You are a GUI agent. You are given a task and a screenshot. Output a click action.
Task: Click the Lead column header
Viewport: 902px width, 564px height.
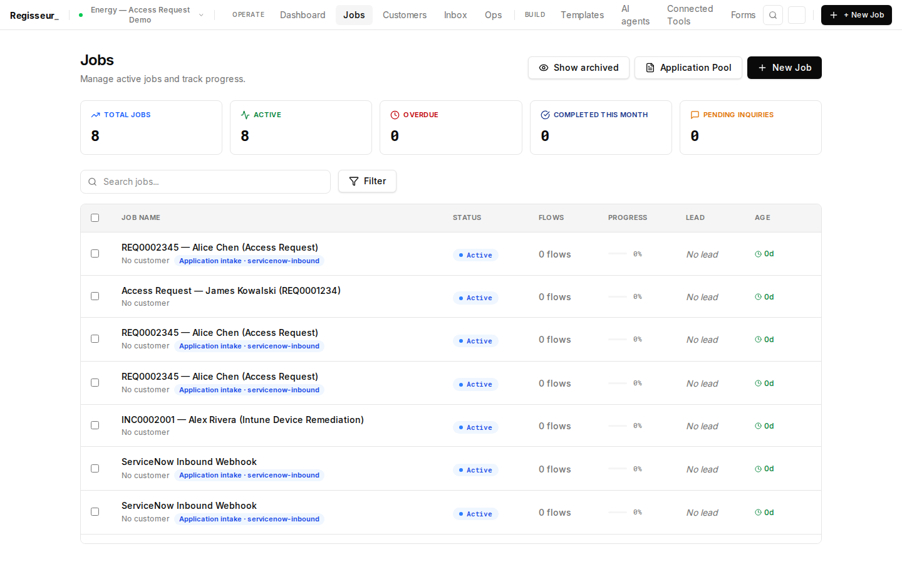point(695,218)
